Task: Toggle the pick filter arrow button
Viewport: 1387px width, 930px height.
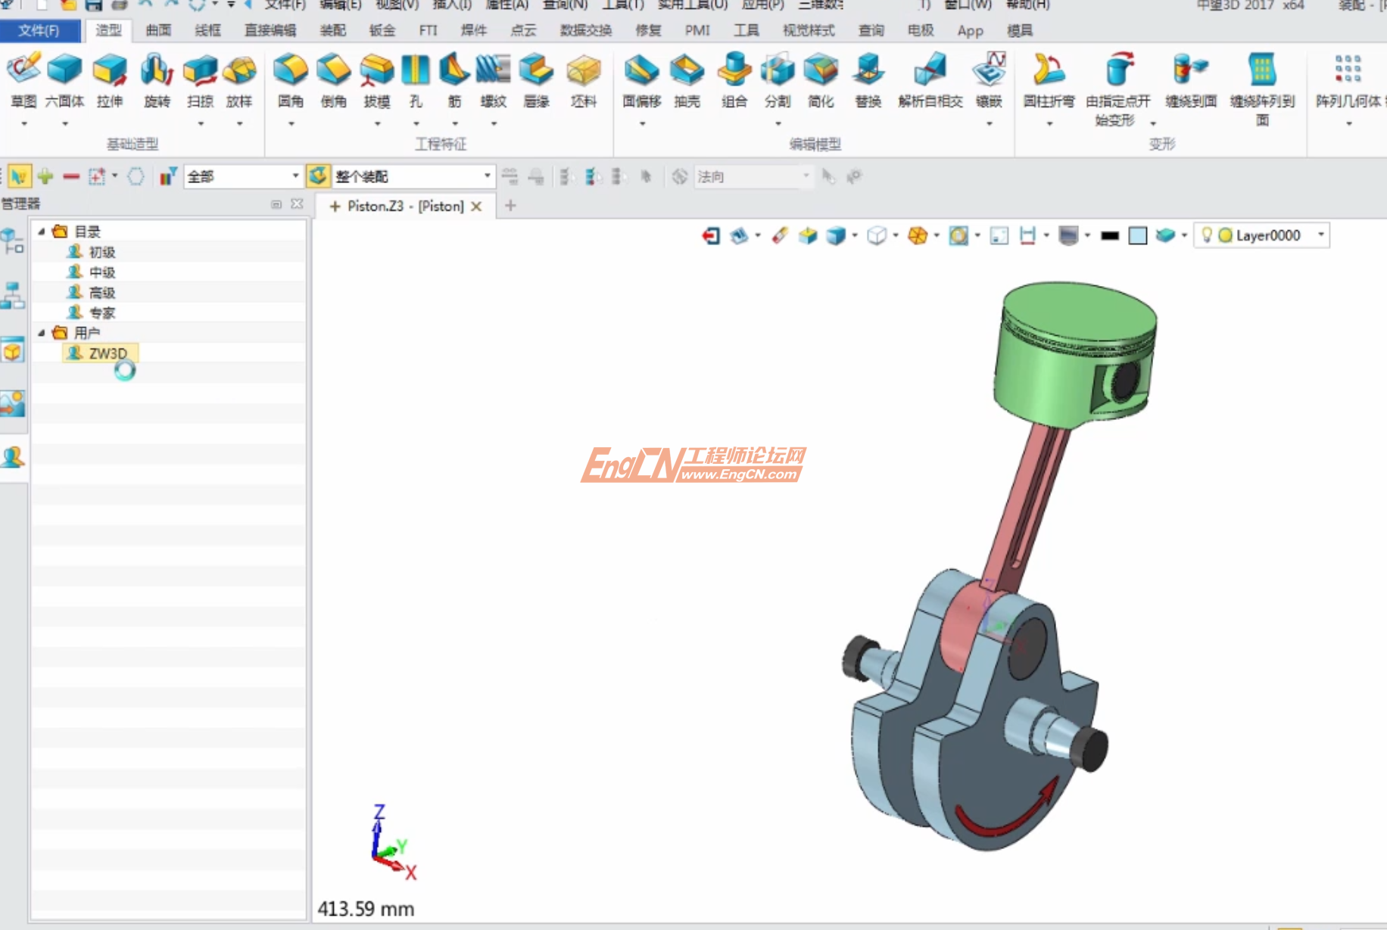Action: [19, 177]
